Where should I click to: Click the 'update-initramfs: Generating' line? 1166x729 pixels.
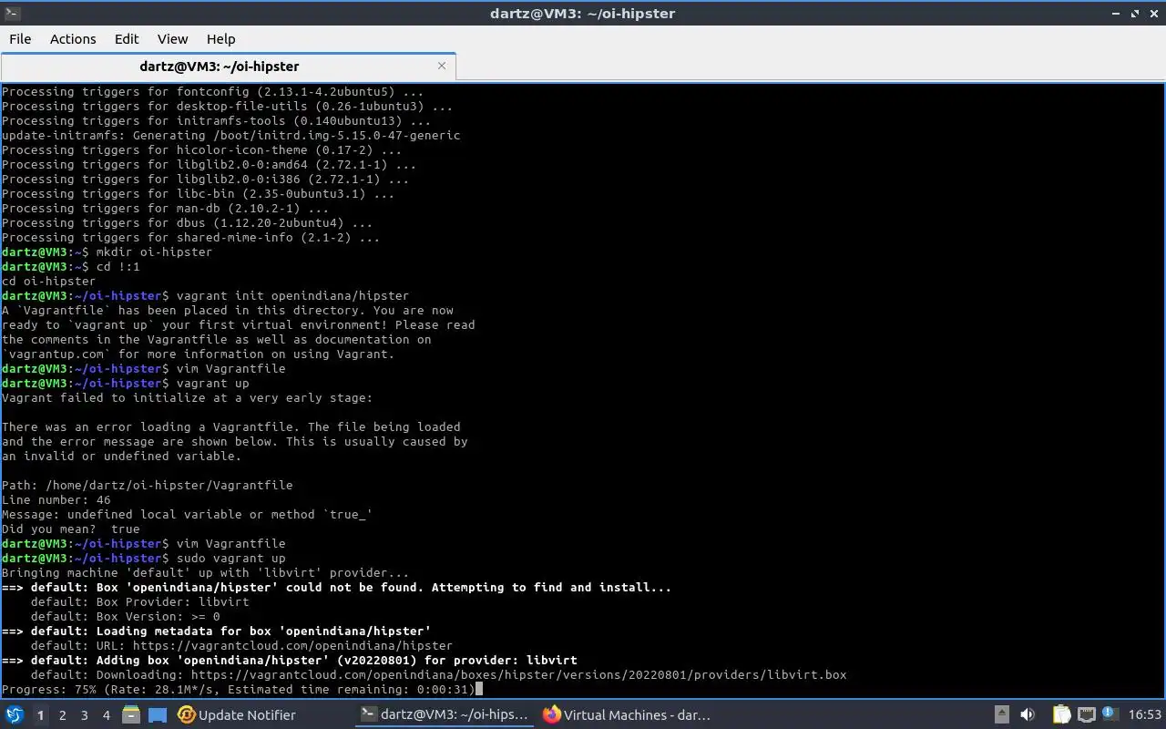231,136
